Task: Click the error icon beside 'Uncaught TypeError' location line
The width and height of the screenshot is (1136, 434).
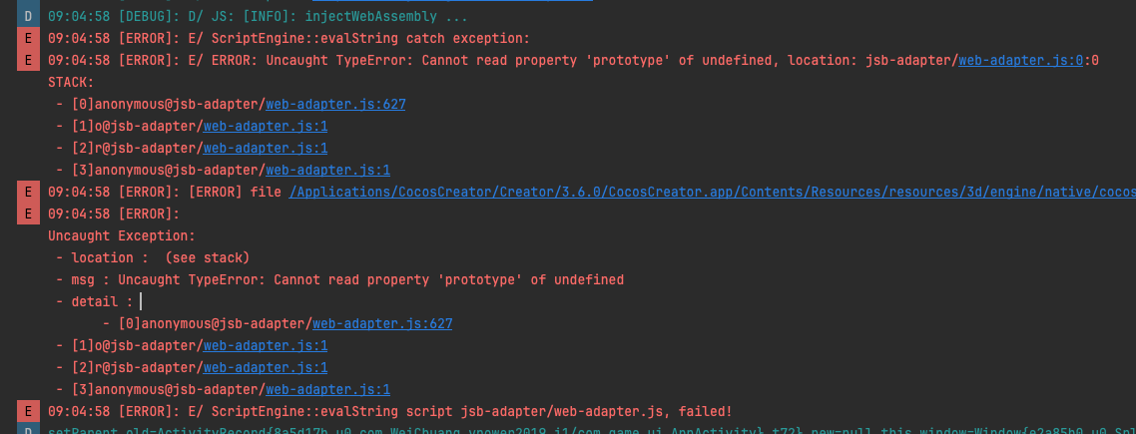Action: pyautogui.click(x=28, y=60)
